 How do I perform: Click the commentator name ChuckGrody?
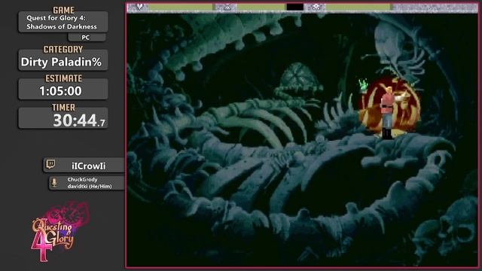pos(82,179)
